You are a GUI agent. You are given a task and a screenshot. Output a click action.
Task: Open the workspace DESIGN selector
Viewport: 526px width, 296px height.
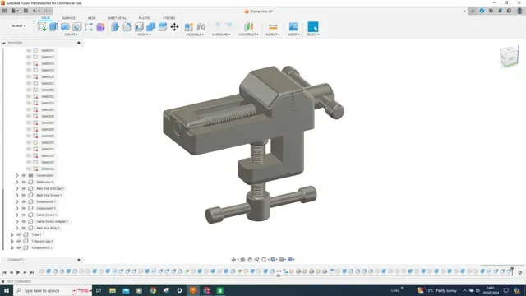pyautogui.click(x=18, y=26)
